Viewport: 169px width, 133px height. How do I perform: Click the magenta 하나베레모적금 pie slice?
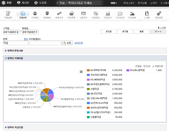tap(51, 97)
